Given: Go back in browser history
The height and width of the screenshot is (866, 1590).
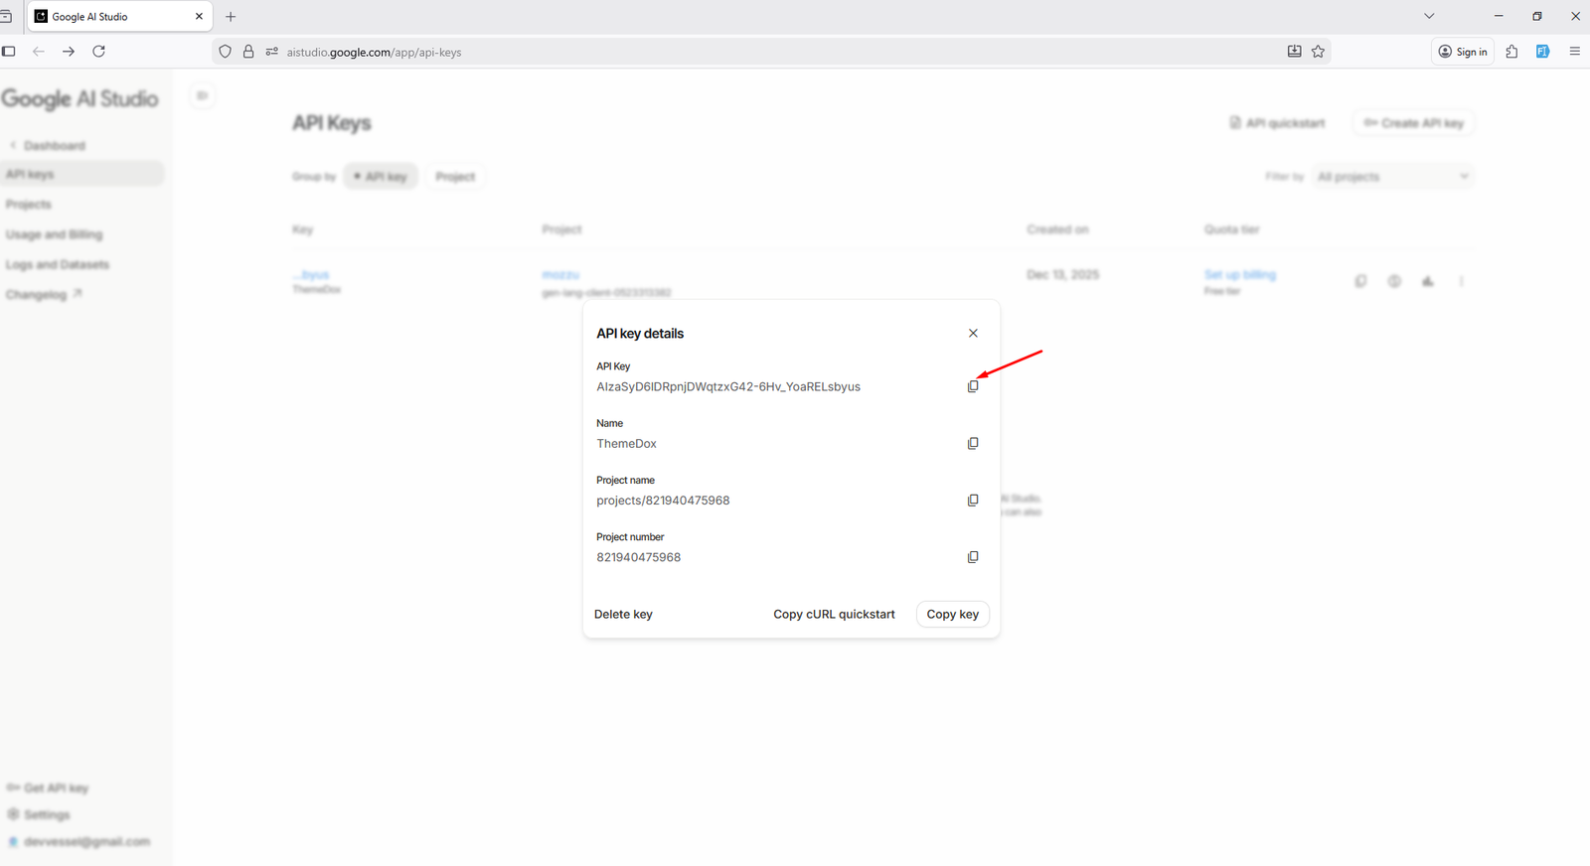Looking at the screenshot, I should coord(39,52).
